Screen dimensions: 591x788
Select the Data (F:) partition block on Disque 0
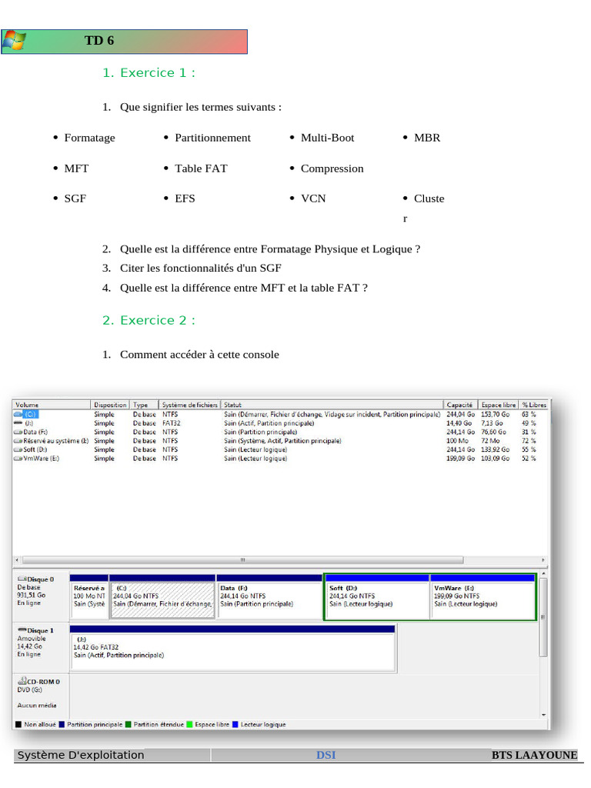tap(269, 597)
